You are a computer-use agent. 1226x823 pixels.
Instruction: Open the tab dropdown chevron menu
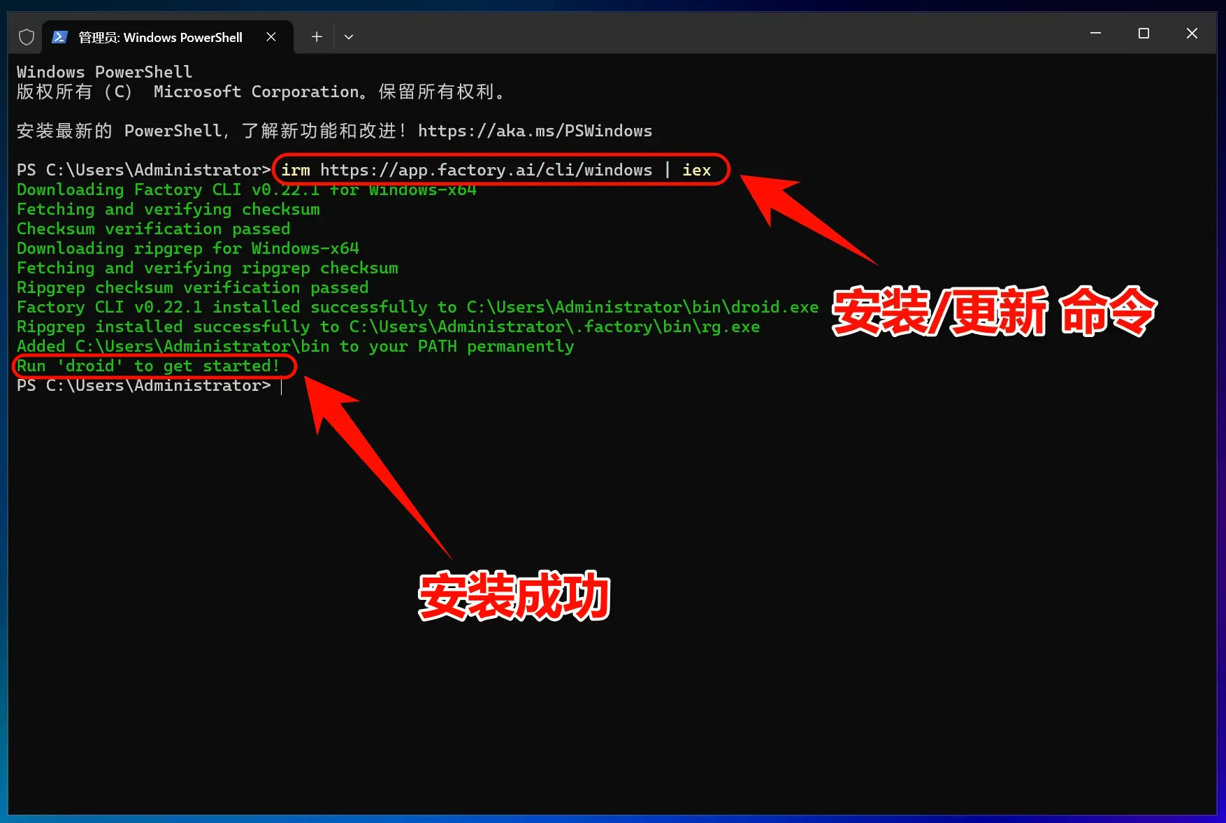348,36
